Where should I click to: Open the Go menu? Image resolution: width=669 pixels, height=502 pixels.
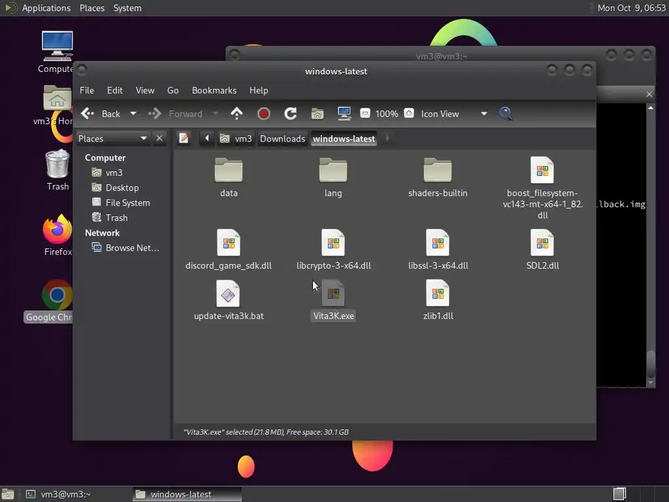point(172,90)
